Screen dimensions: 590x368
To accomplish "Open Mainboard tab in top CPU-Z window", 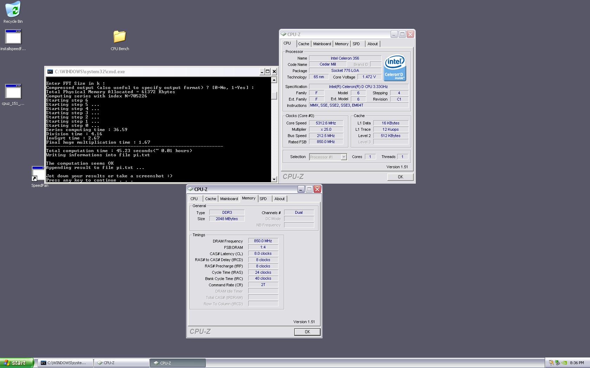I will click(x=322, y=44).
